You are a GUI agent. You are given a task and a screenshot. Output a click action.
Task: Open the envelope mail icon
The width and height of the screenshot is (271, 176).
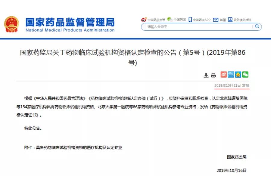216,20
